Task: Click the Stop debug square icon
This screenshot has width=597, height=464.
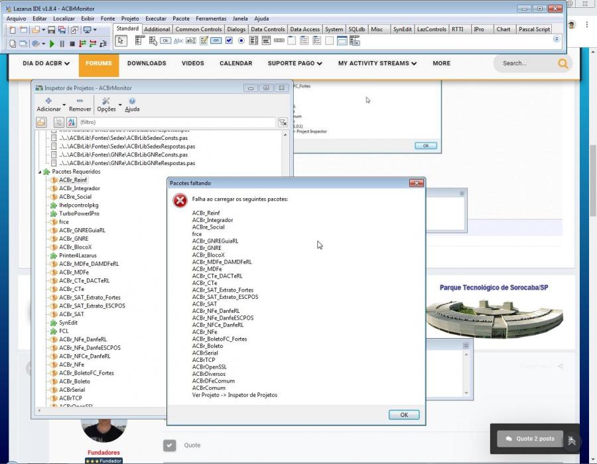Action: [72, 44]
